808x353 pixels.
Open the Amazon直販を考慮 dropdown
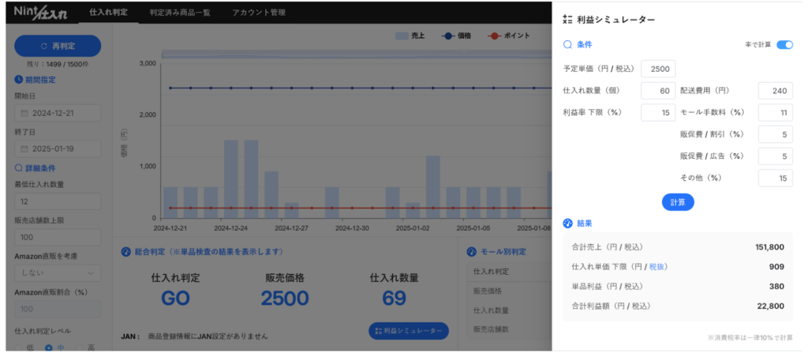pyautogui.click(x=58, y=272)
